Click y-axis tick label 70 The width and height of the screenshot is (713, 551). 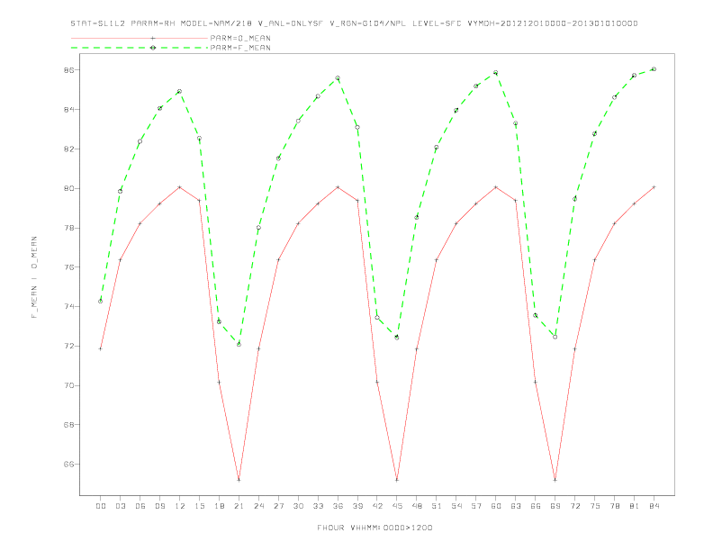click(x=69, y=385)
